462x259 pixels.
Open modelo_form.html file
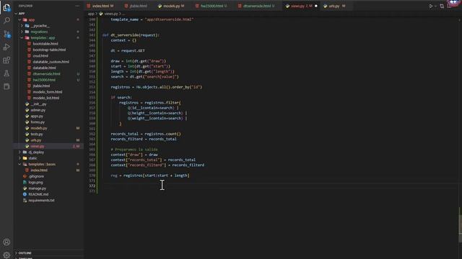pos(48,92)
